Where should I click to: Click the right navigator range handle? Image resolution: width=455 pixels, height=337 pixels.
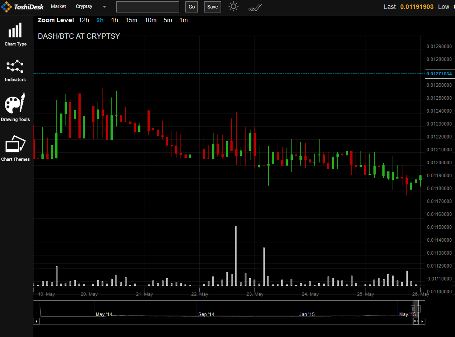[419, 309]
